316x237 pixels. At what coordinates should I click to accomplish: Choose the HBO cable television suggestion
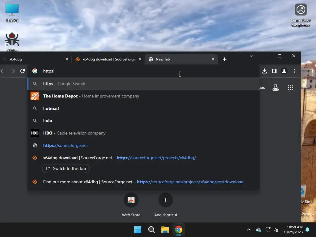coord(143,133)
